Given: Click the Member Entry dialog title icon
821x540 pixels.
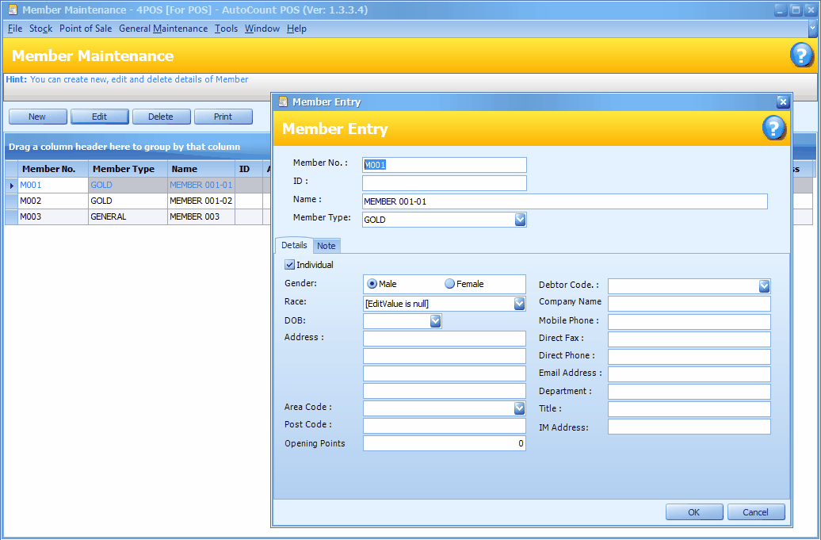Looking at the screenshot, I should (x=283, y=101).
